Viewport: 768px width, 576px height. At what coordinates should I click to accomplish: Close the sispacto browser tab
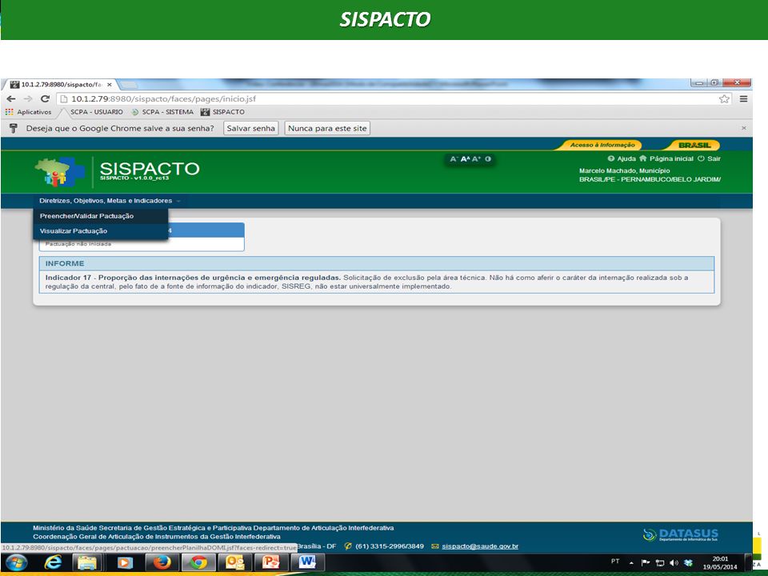(110, 85)
